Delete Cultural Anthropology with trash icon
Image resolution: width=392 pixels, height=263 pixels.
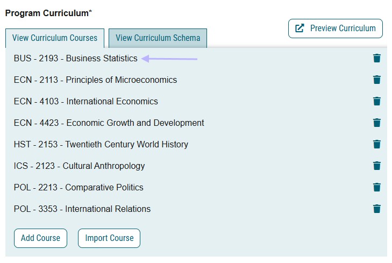coord(377,166)
